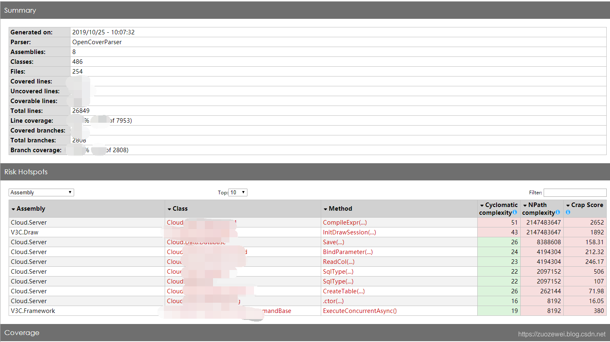Select cyclomatic complexity value 43

point(515,232)
